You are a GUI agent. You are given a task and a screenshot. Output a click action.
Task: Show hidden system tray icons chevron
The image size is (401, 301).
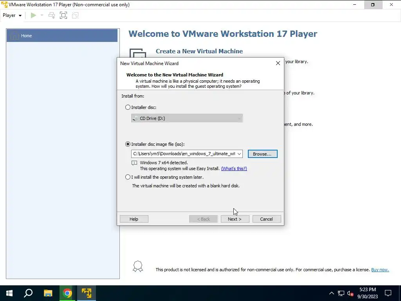coord(331,293)
